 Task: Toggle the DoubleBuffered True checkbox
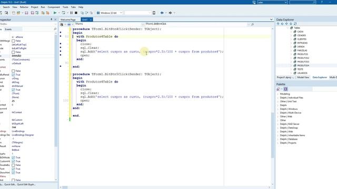pos(13,75)
